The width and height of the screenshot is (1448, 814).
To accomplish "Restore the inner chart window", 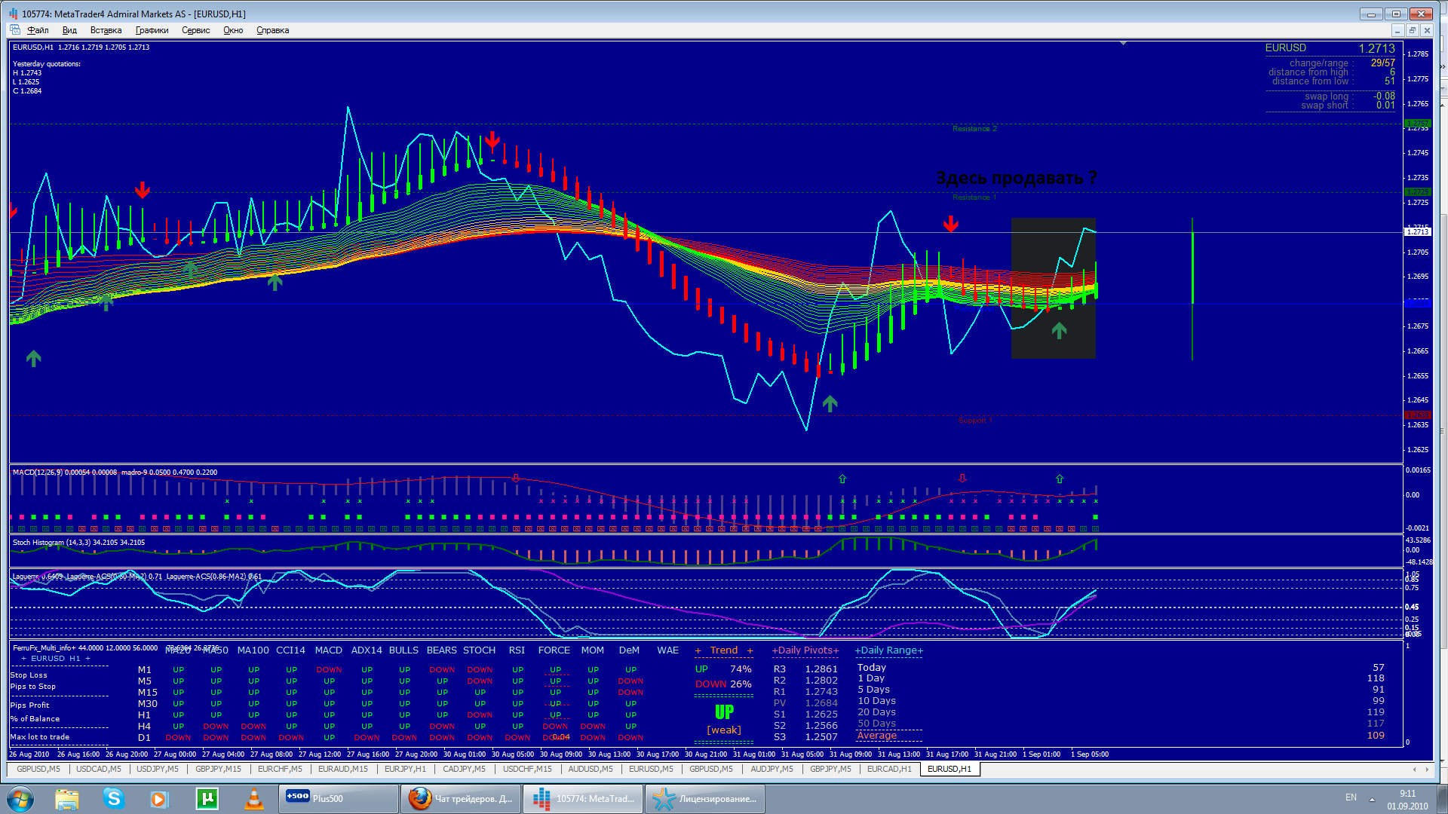I will point(1411,30).
